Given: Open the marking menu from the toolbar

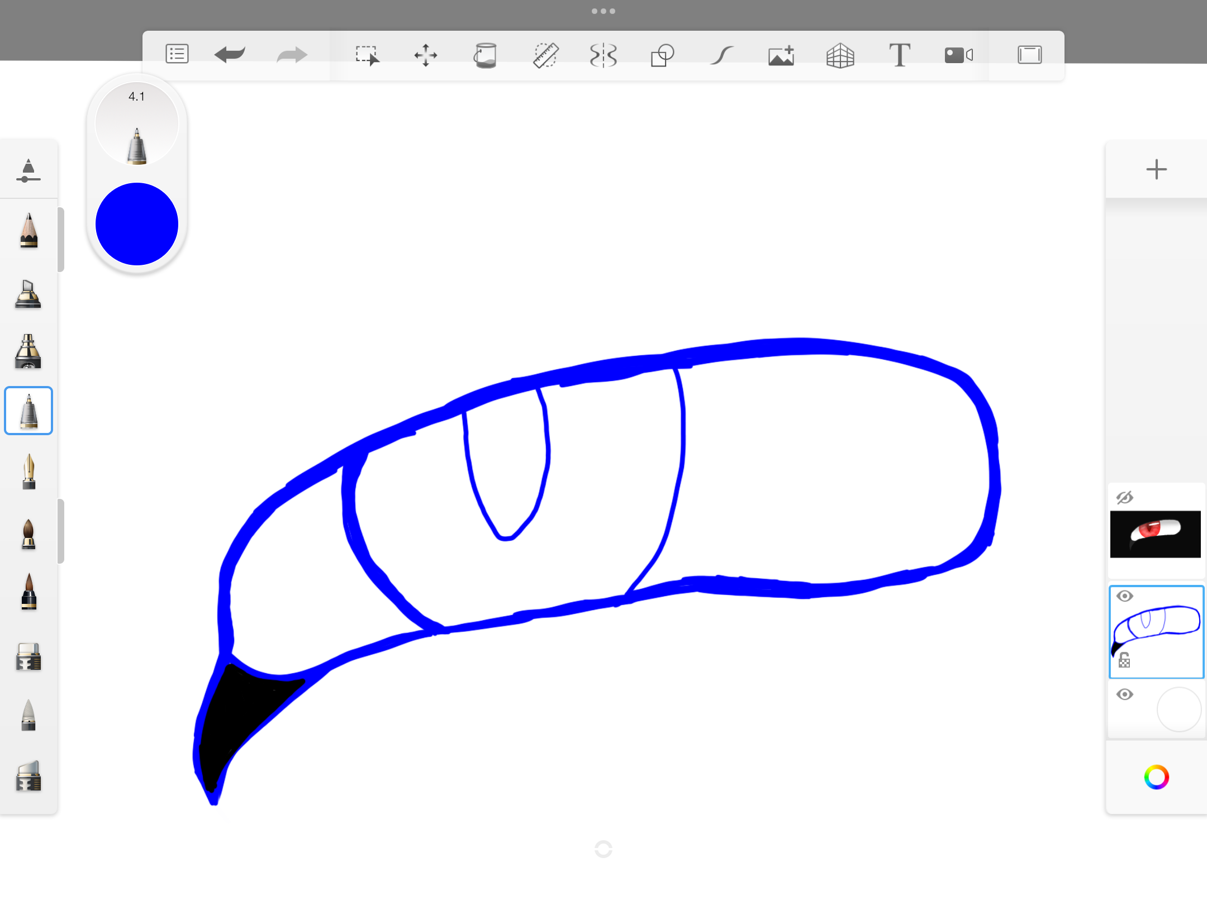Looking at the screenshot, I should coord(177,55).
